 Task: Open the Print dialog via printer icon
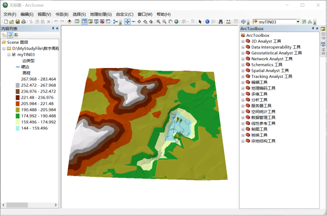24,22
